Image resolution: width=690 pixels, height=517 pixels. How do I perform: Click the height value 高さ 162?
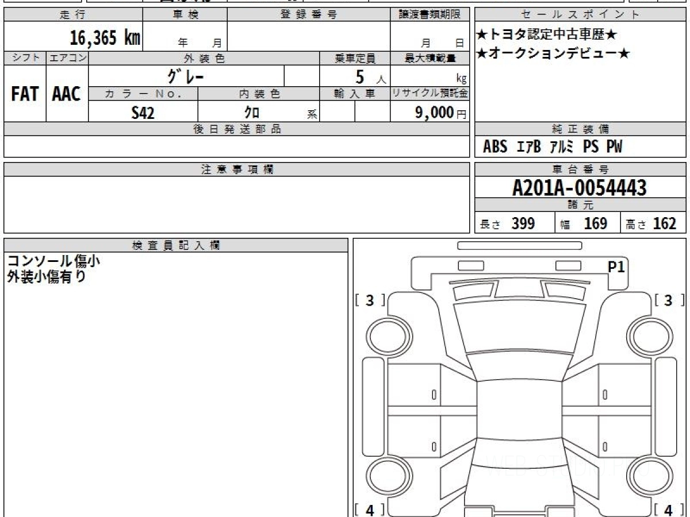click(x=651, y=223)
